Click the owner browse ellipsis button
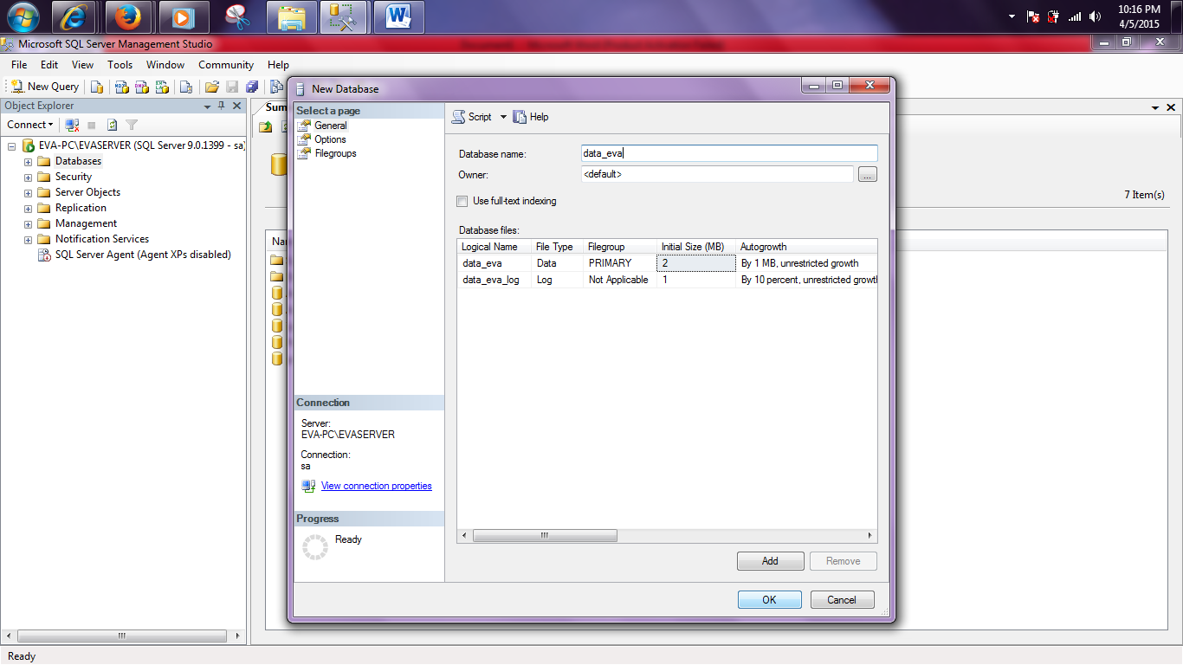 pyautogui.click(x=868, y=175)
